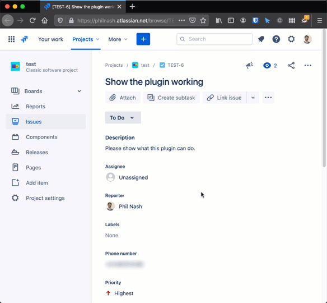The width and height of the screenshot is (327, 303).
Task: Select the TEST-6 browser tab
Action: 83,7
